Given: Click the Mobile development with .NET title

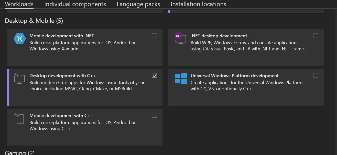Looking at the screenshot, I should click(x=62, y=36).
